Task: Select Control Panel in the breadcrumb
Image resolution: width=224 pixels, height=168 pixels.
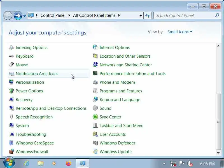Action: pos(53,15)
